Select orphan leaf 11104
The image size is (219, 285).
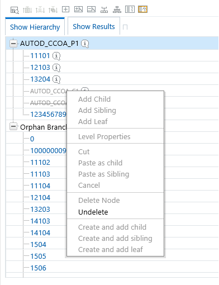[x=40, y=186]
